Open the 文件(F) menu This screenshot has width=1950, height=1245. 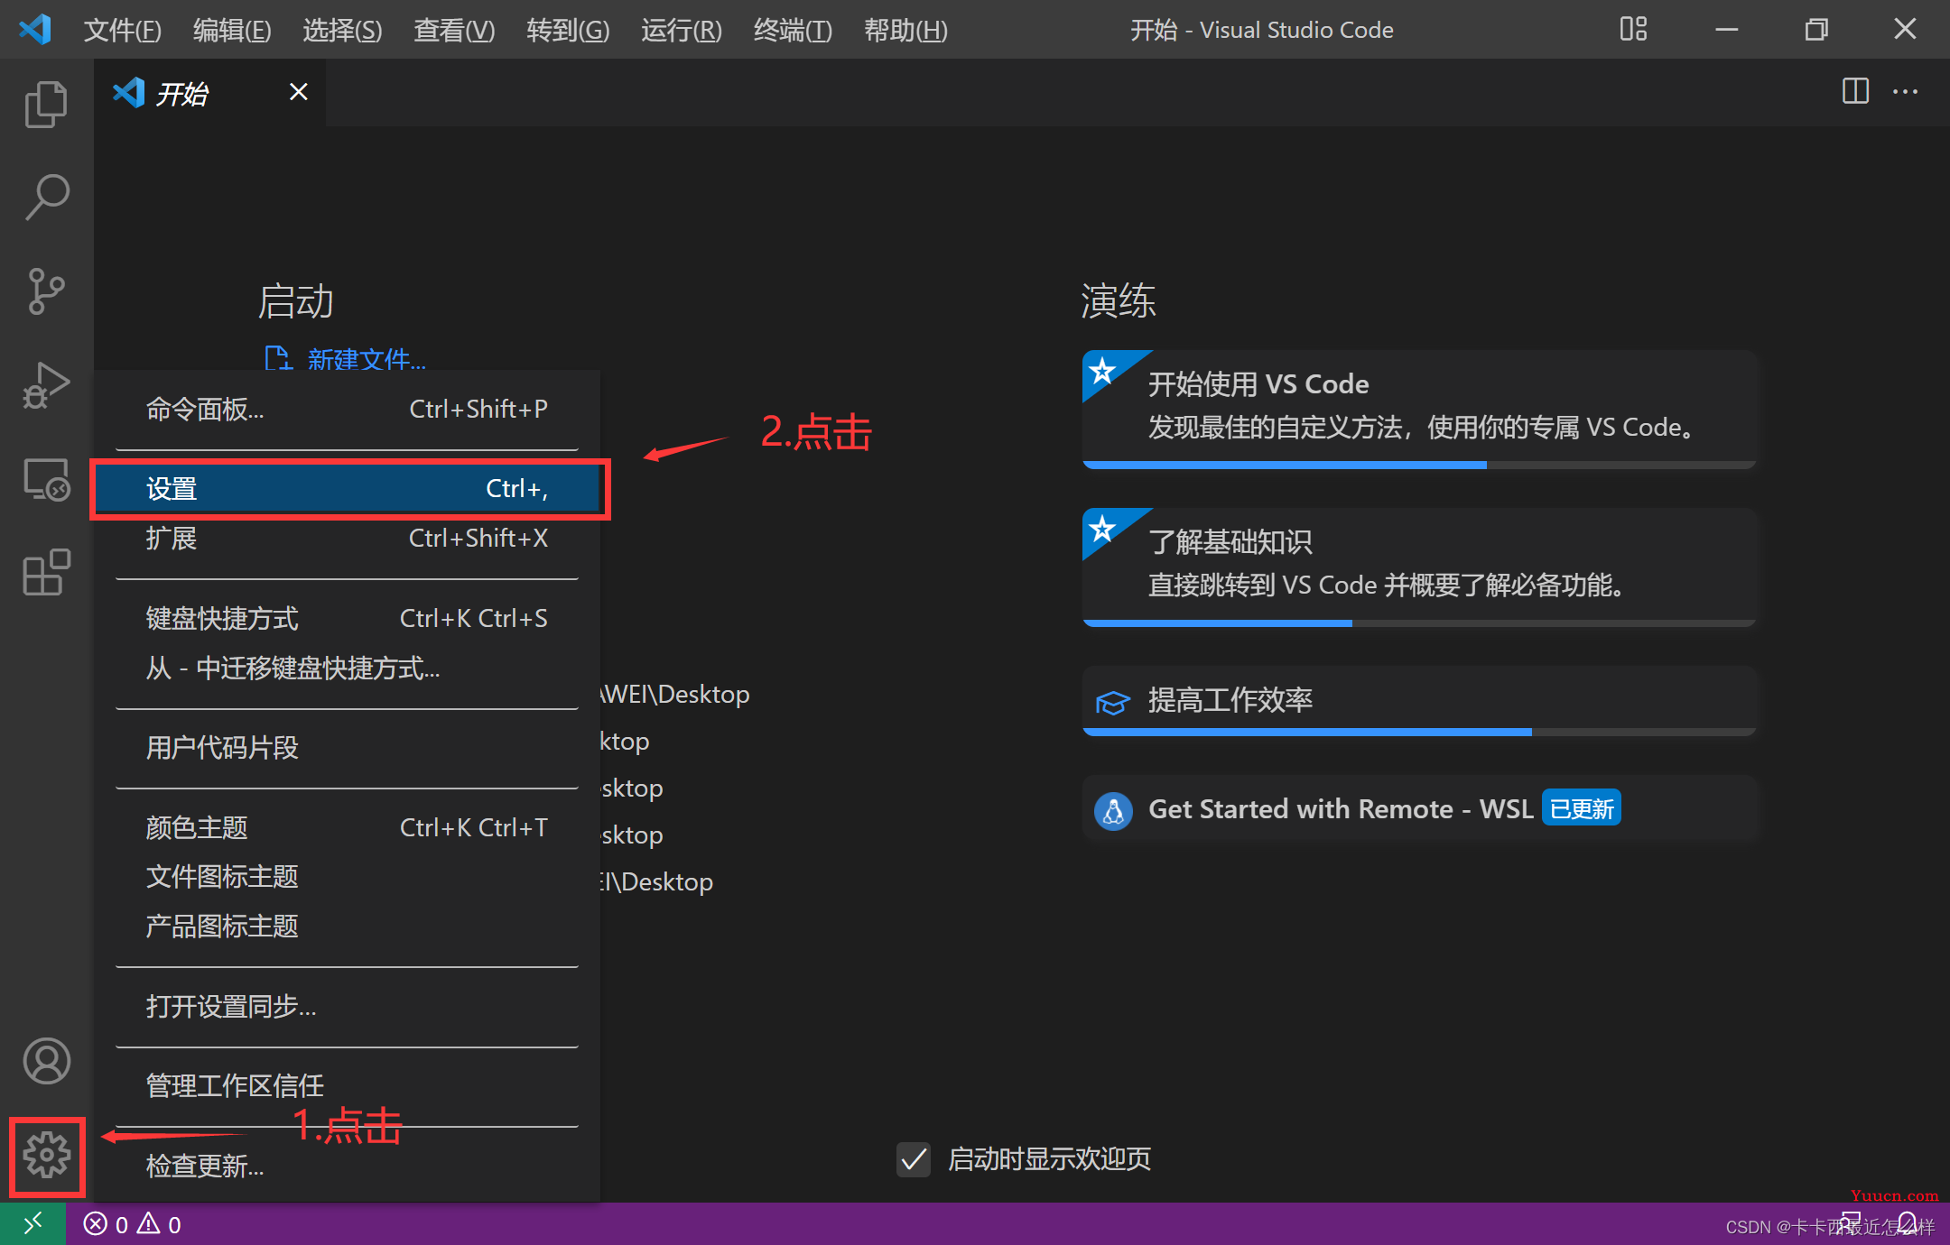point(122,30)
